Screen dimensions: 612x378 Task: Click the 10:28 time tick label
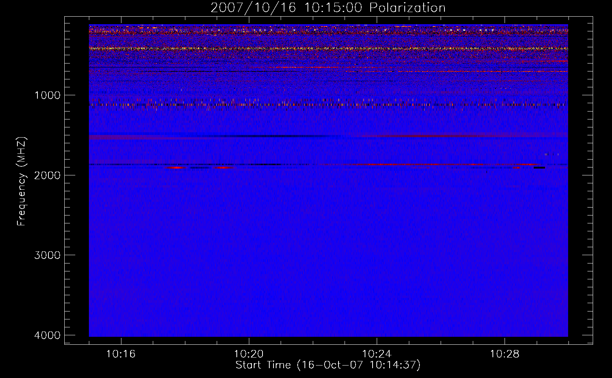[x=505, y=354]
